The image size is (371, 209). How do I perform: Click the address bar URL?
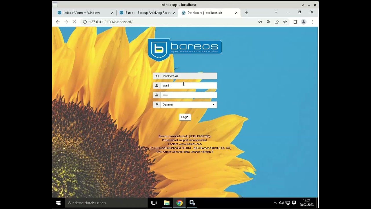pos(111,22)
